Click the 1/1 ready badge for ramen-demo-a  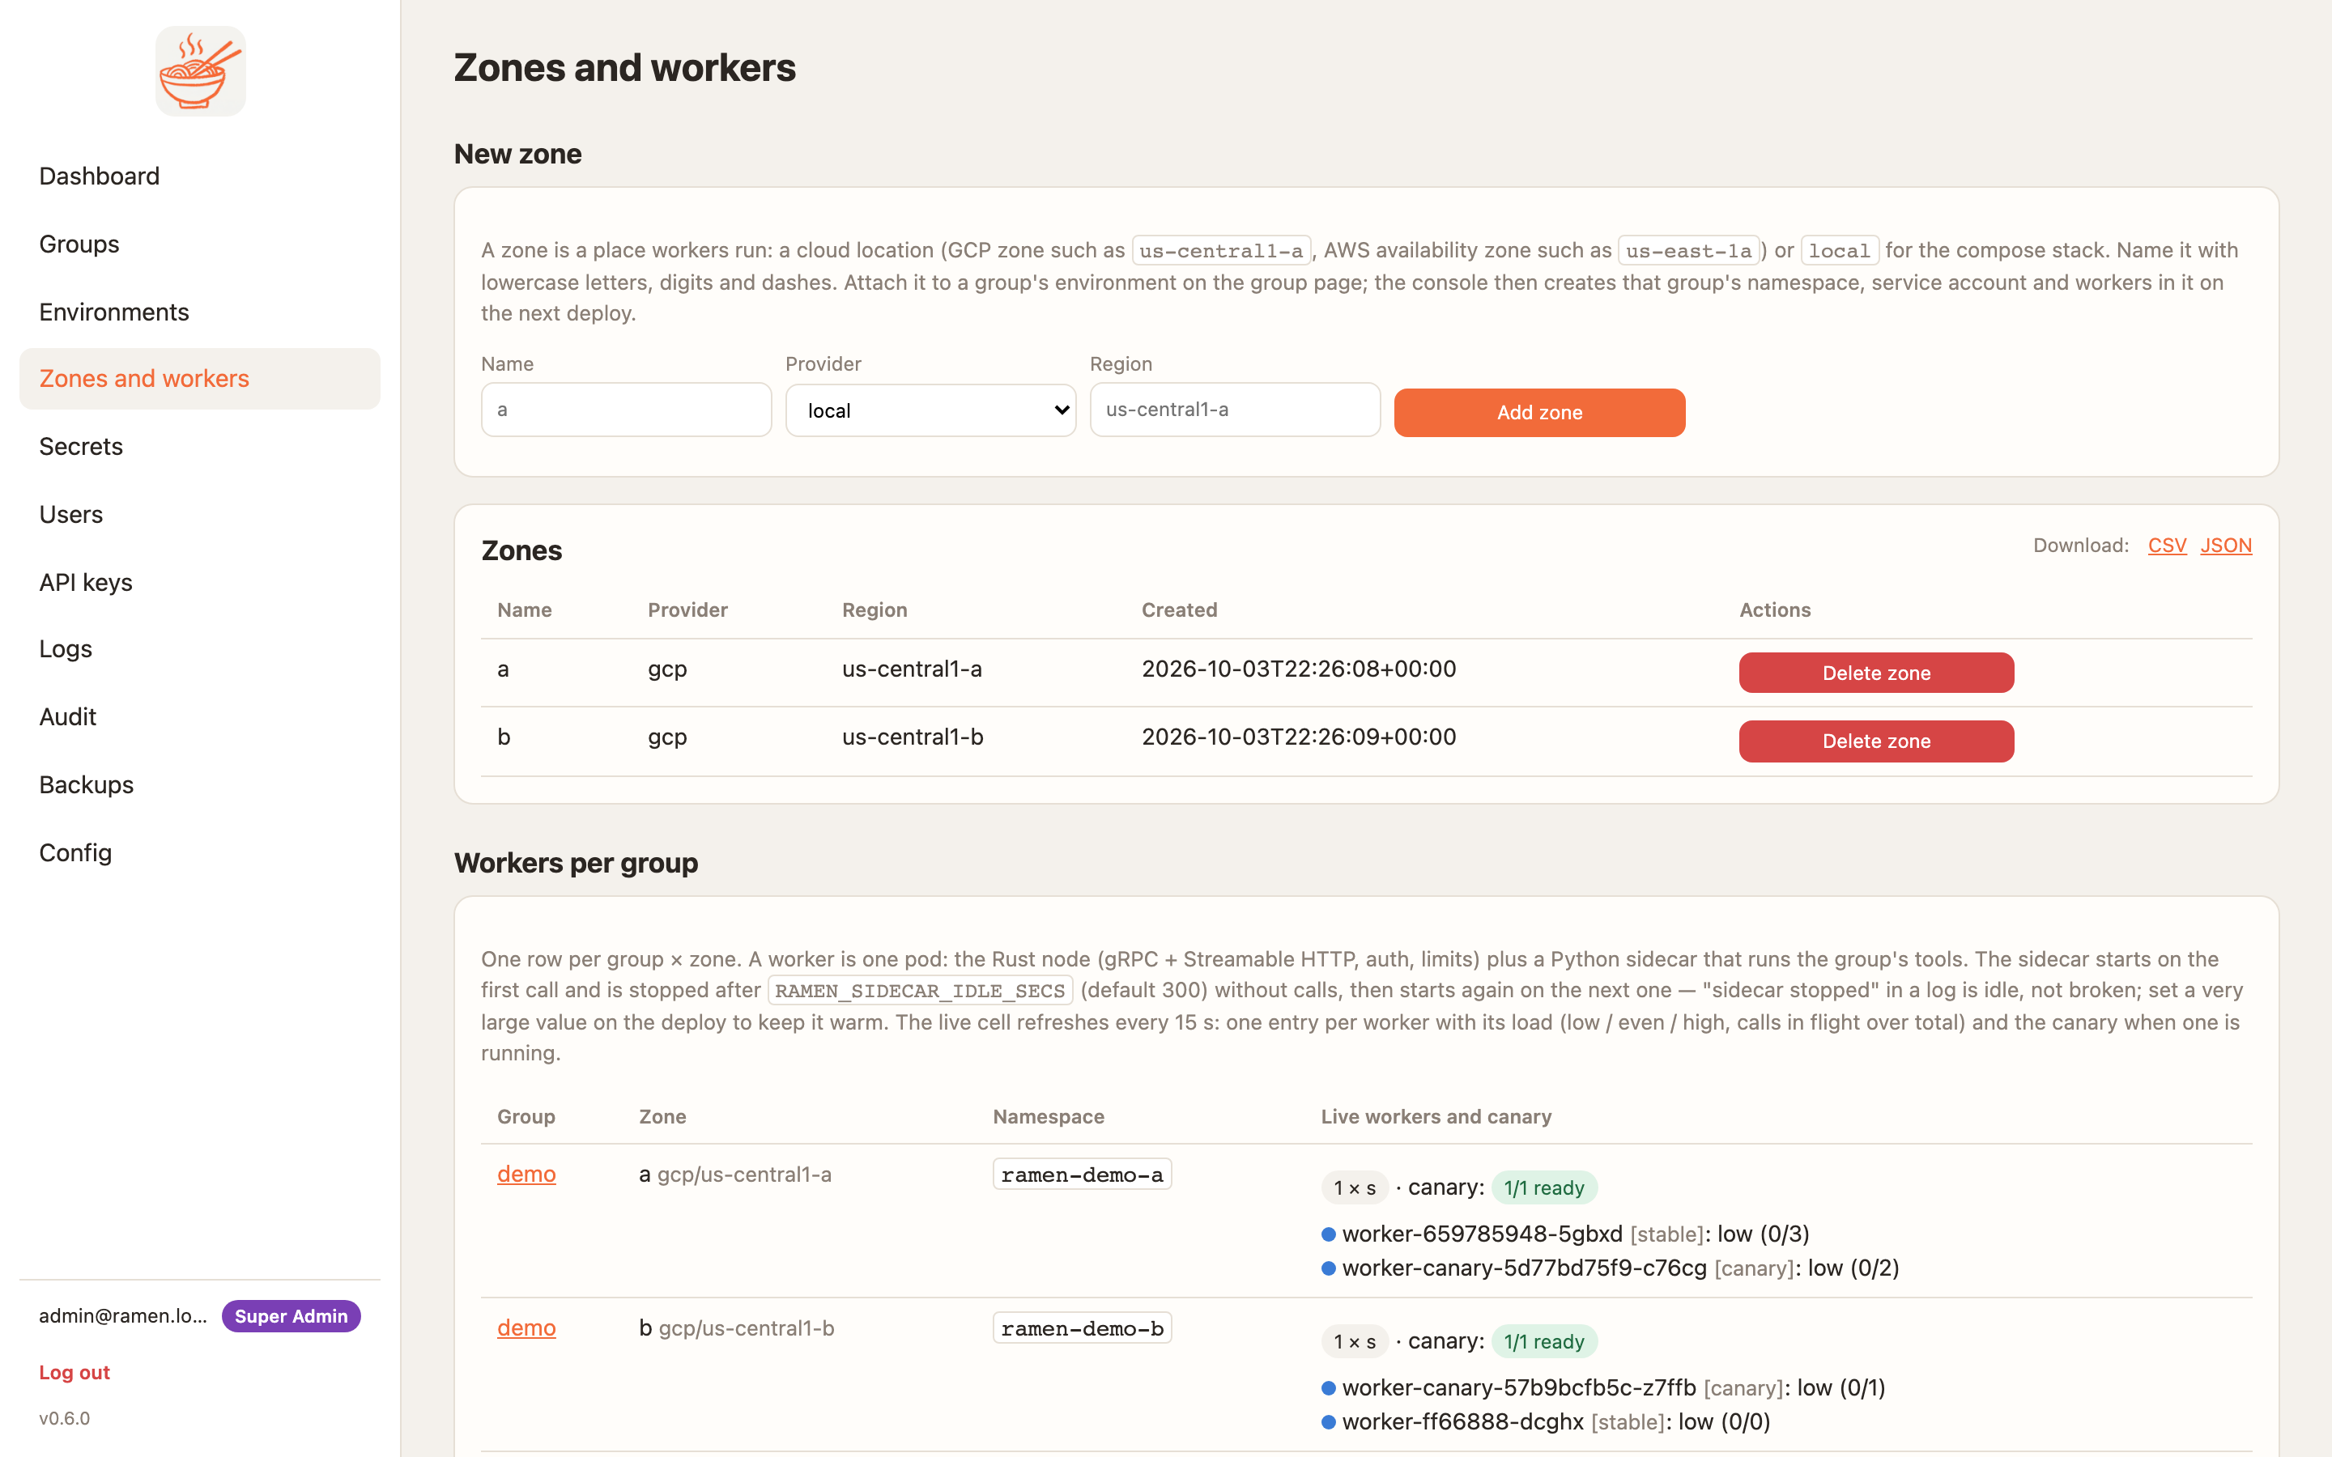tap(1544, 1188)
